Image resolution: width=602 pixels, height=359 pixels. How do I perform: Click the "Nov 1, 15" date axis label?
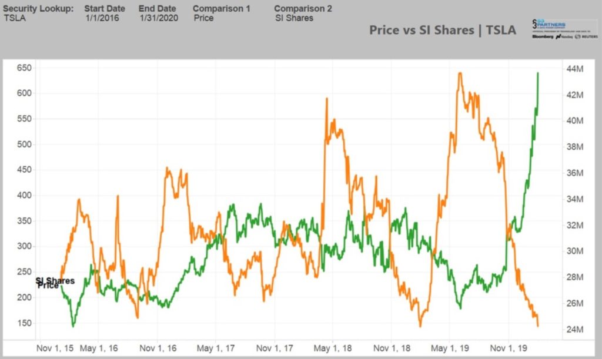(x=55, y=348)
